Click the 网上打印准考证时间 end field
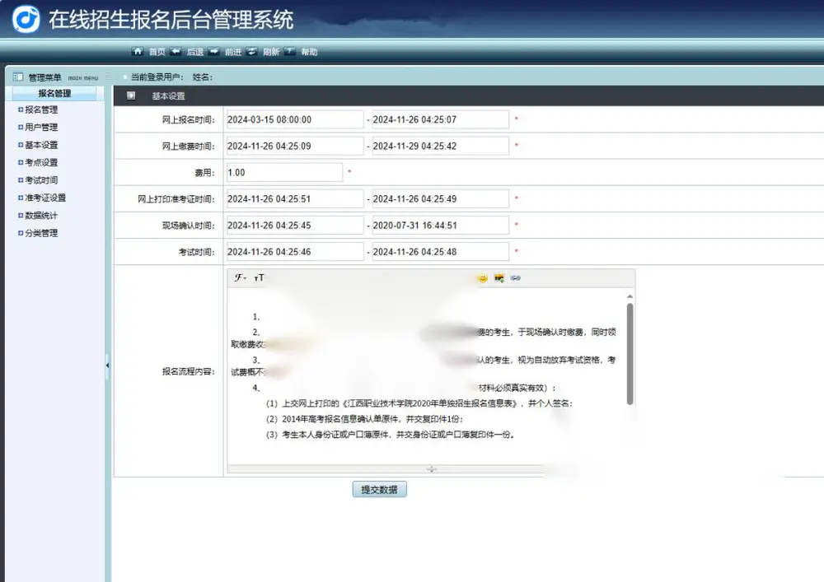Screen dimensions: 824x582 (x=440, y=199)
